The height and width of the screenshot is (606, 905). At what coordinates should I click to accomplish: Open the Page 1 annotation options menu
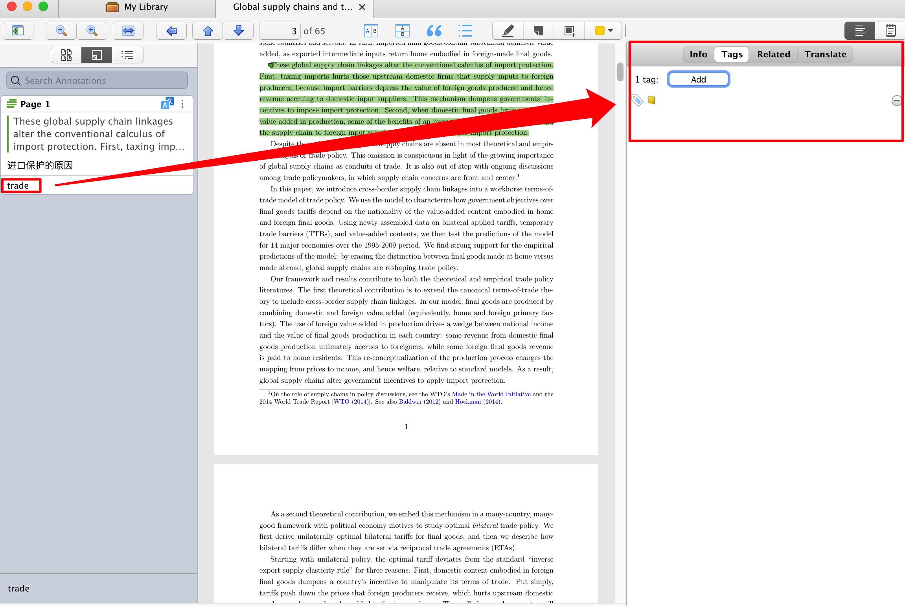pos(182,103)
